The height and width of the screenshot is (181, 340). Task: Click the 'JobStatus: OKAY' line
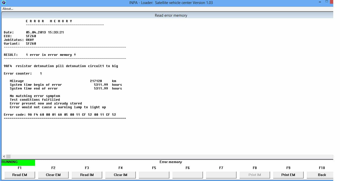(19, 40)
